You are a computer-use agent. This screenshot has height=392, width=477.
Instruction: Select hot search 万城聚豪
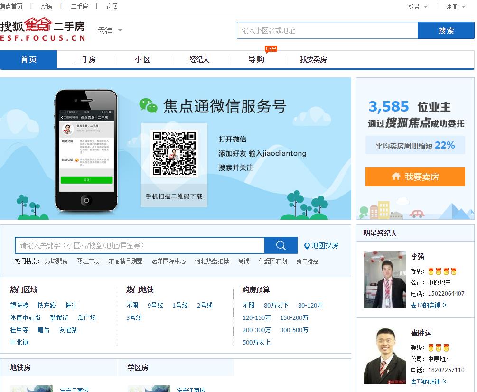click(56, 261)
